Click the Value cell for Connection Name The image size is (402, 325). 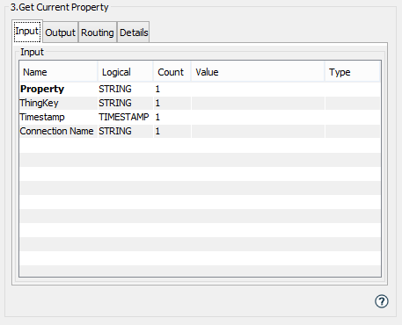pyautogui.click(x=258, y=131)
